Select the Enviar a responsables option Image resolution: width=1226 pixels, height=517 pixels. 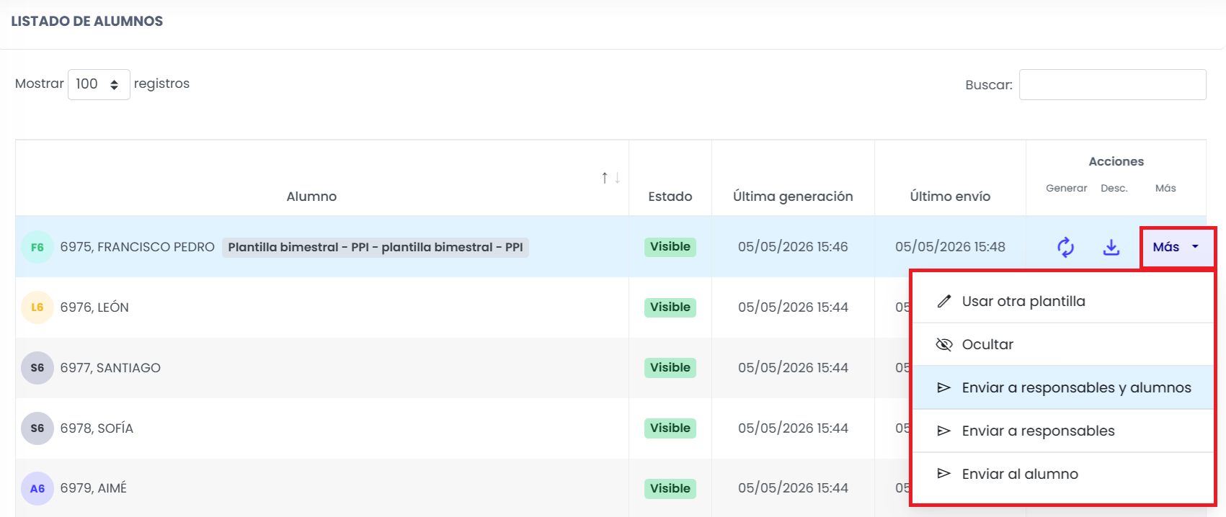[1063, 431]
